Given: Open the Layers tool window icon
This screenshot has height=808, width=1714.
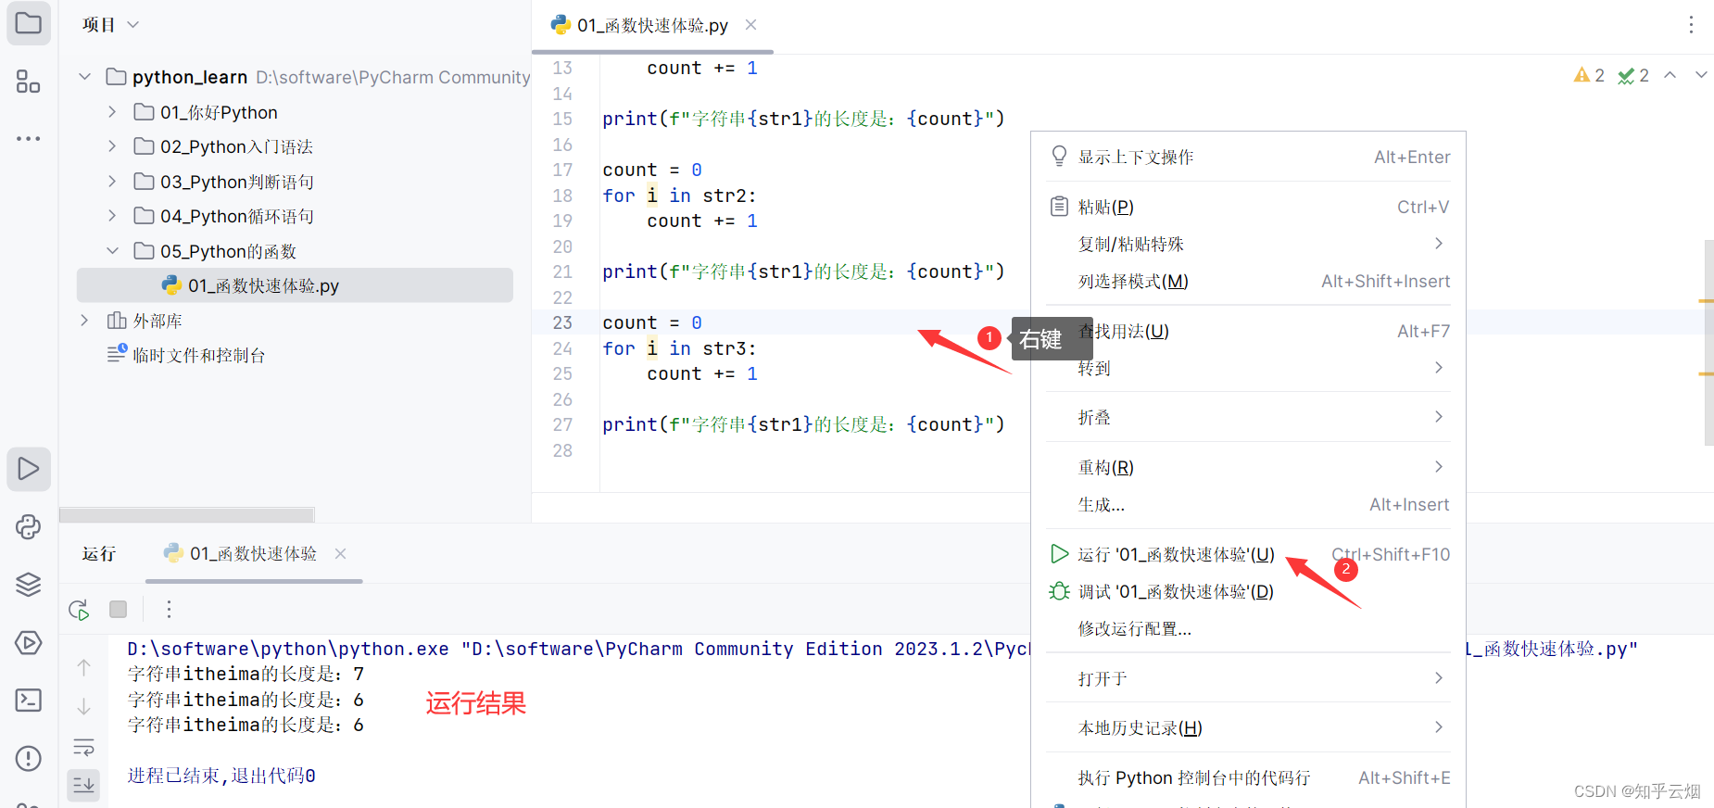Looking at the screenshot, I should click(x=29, y=584).
